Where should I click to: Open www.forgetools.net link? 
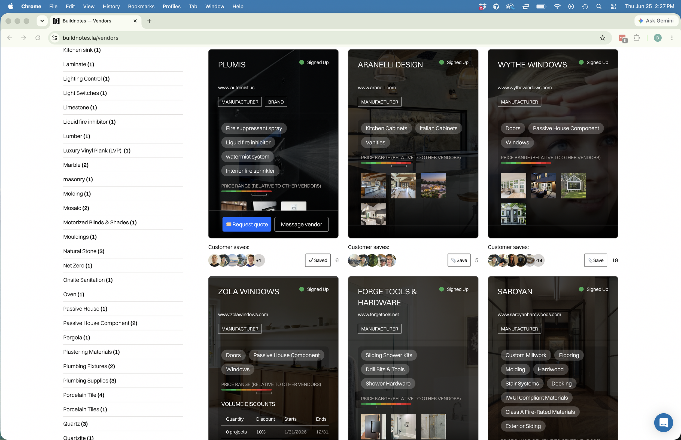coord(378,314)
